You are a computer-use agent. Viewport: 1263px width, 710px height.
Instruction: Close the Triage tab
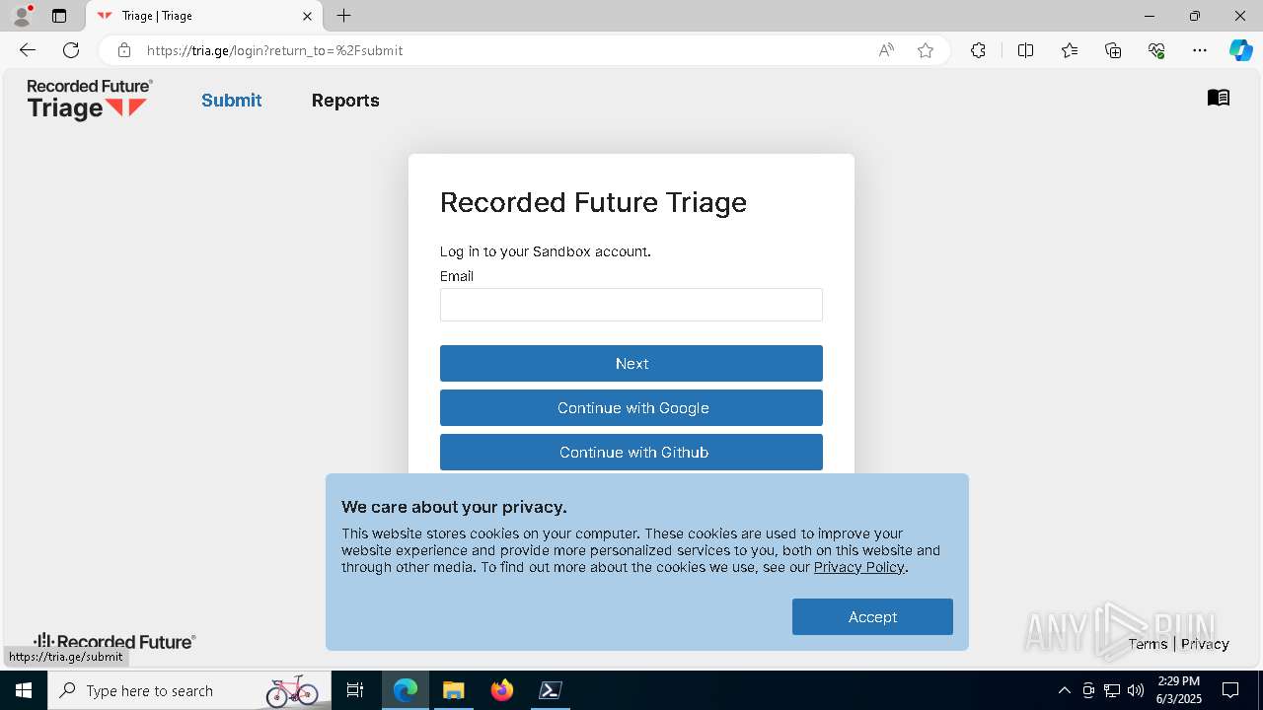pos(307,16)
